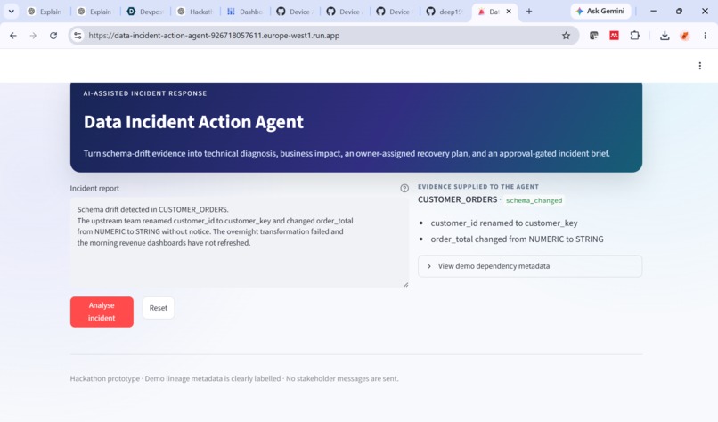Viewport: 718px width, 422px height.
Task: Switch to the deep19 GitHub tab
Action: 445,12
